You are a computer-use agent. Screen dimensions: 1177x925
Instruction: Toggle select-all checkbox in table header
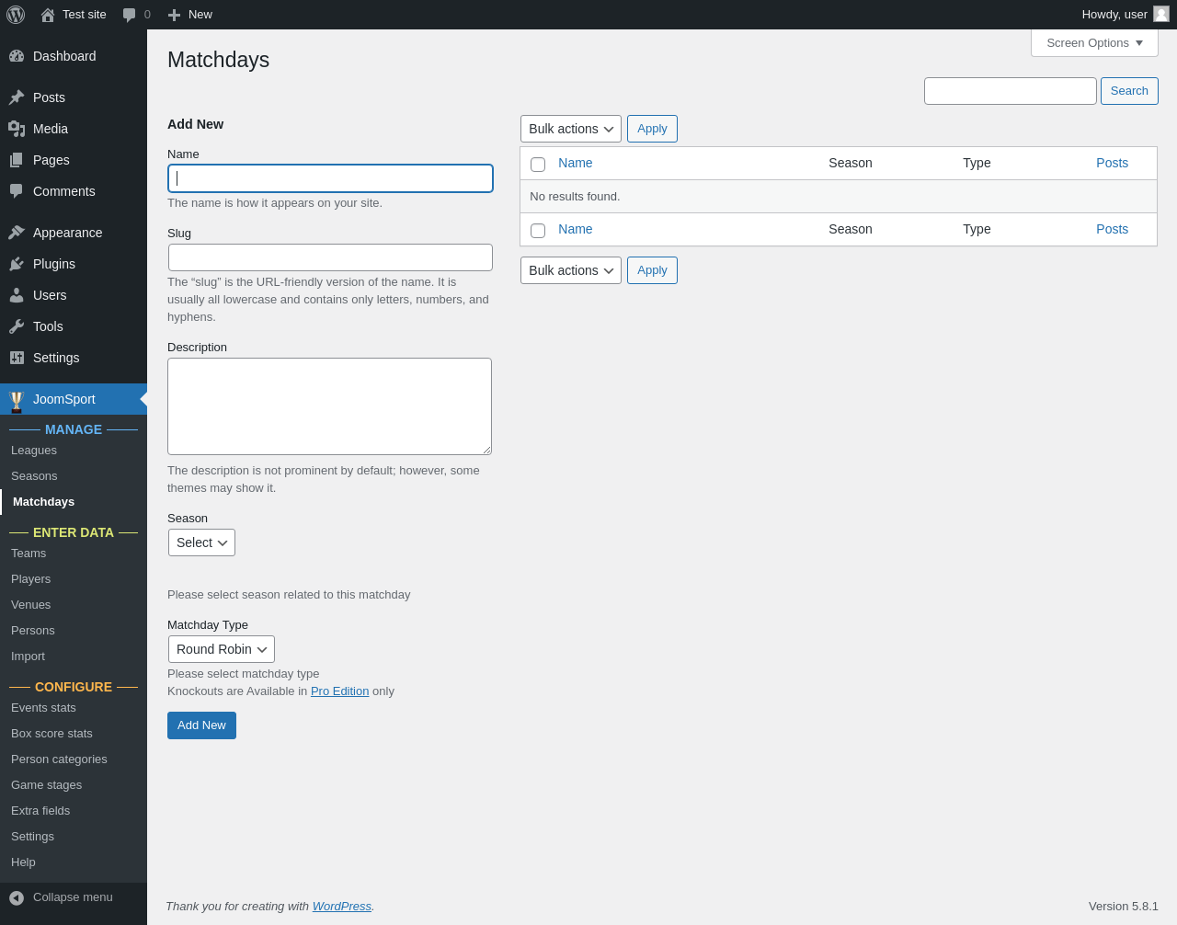click(538, 165)
